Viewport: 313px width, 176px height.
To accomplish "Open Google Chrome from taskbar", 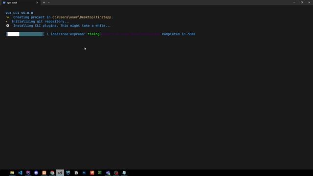I will click(52, 173).
